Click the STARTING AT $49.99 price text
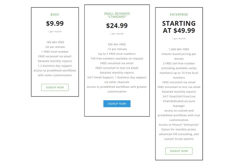This screenshot has width=233, height=165. pyautogui.click(x=179, y=27)
